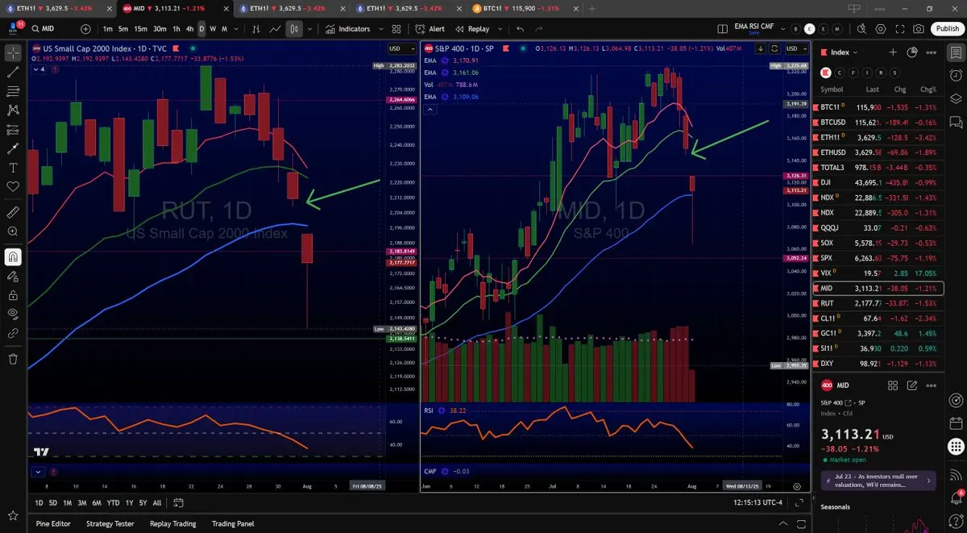The width and height of the screenshot is (967, 533).
Task: Open quick search icon in top toolbar
Action: click(x=861, y=28)
